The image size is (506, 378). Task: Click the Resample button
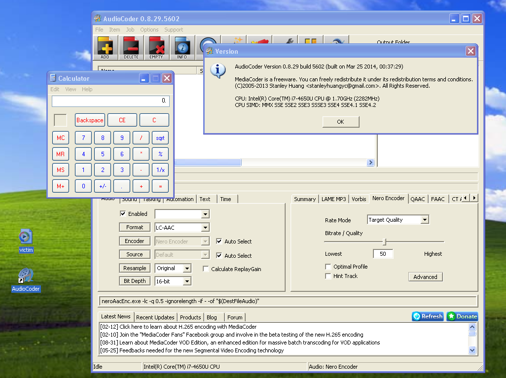tap(135, 268)
